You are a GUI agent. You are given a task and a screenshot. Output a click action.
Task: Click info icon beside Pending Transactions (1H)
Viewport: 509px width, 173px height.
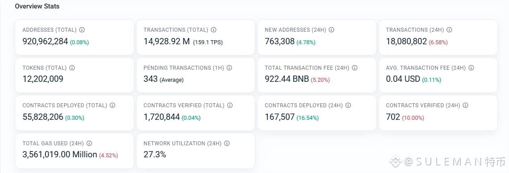229,68
